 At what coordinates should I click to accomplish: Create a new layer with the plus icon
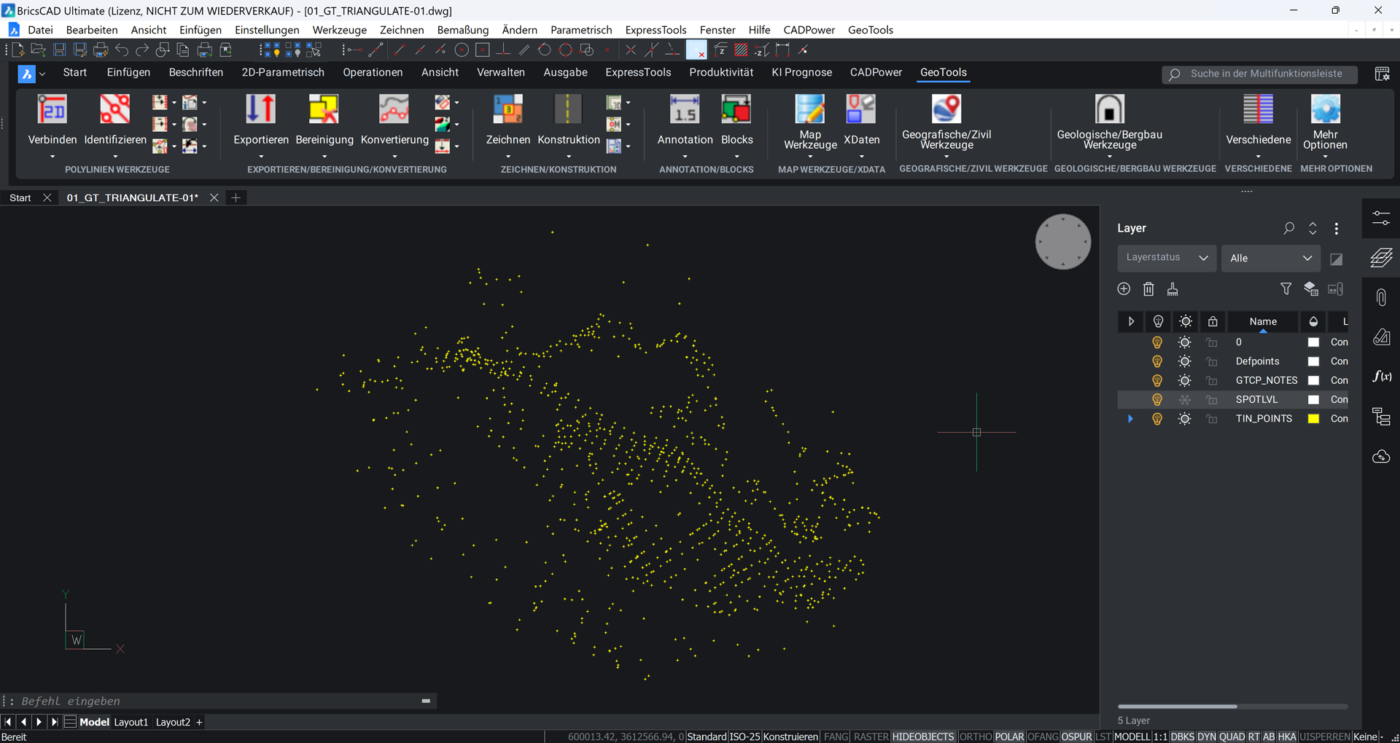[1124, 289]
